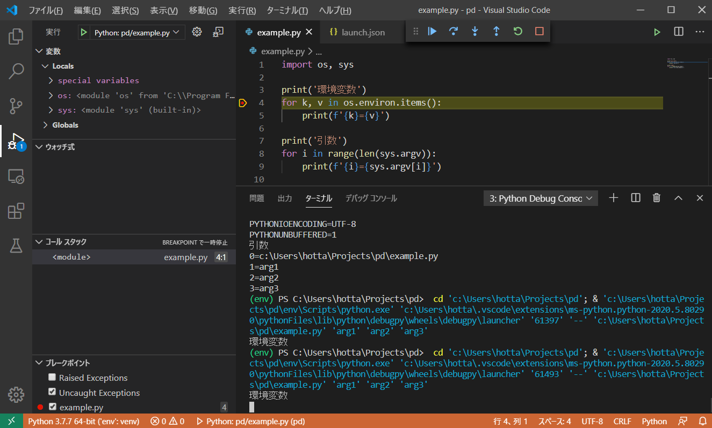Image resolution: width=712 pixels, height=428 pixels.
Task: Click the Step Into debug icon
Action: [475, 32]
